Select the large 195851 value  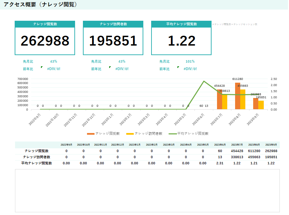click(113, 41)
